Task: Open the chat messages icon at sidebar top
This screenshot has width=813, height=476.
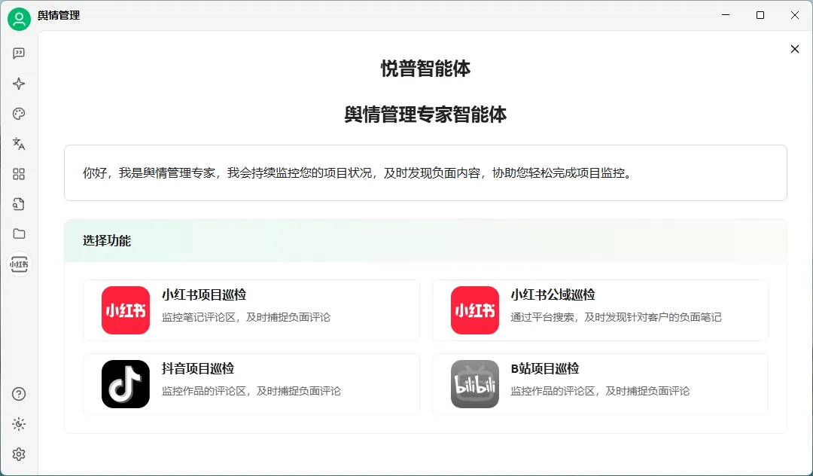Action: (x=19, y=53)
